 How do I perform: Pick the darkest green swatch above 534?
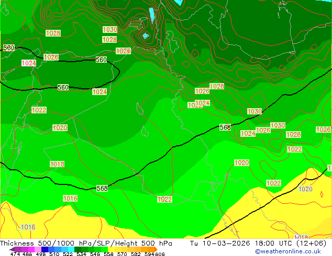[78, 249]
